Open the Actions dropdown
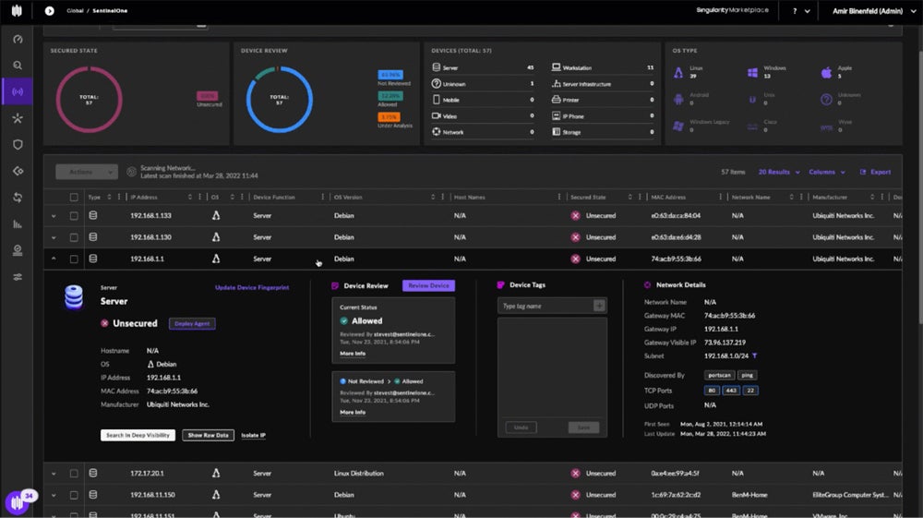 [87, 172]
